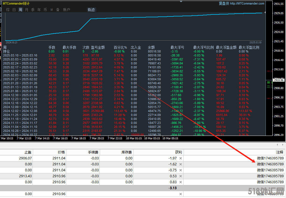Sort by 手续费 column header
The height and width of the screenshot is (198, 286).
93,152
